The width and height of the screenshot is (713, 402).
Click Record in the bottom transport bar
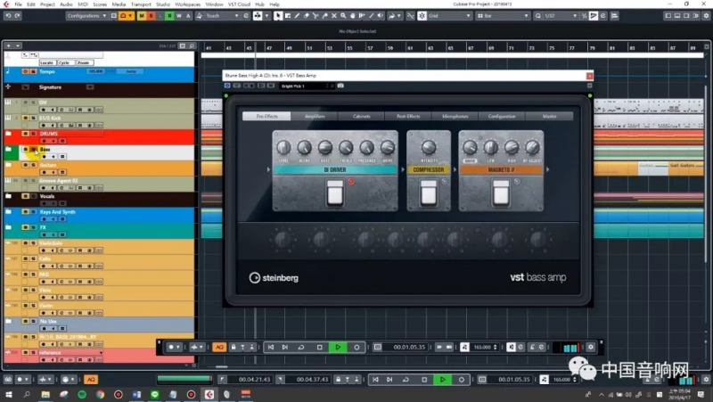click(x=461, y=379)
